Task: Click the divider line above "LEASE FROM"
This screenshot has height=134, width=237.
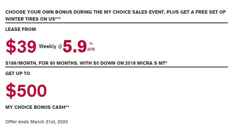Action: pyautogui.click(x=117, y=23)
